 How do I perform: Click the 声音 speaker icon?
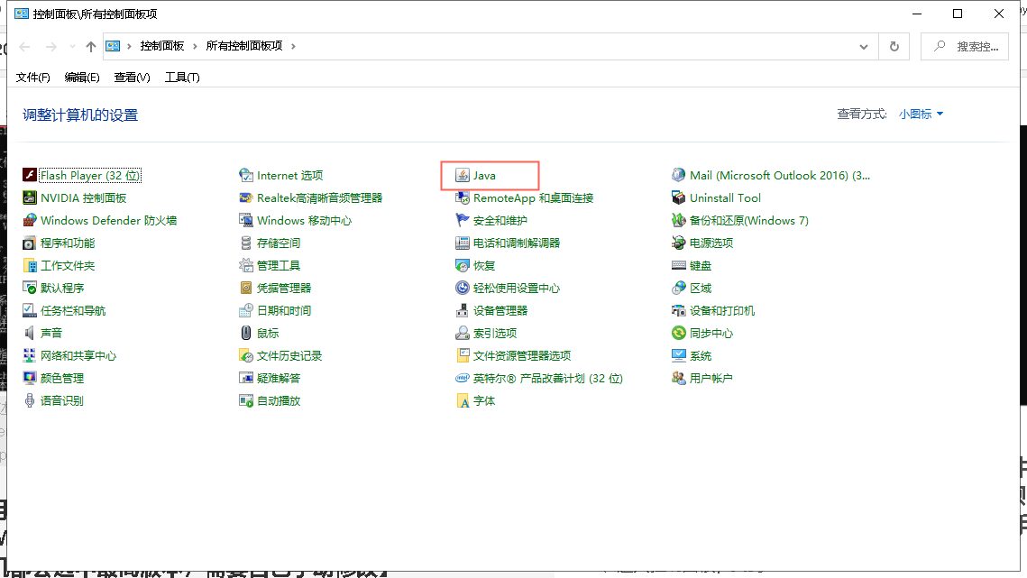coord(30,333)
